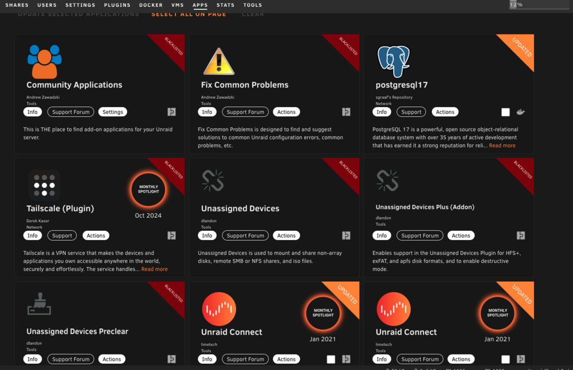Click Info on Unassigned Devices card

coord(207,235)
